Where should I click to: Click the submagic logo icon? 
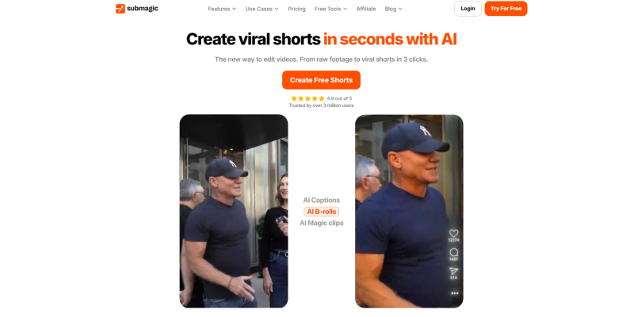[120, 9]
